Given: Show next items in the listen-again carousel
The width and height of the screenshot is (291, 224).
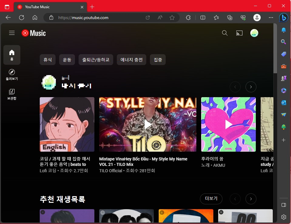Looking at the screenshot, I should pyautogui.click(x=251, y=87).
